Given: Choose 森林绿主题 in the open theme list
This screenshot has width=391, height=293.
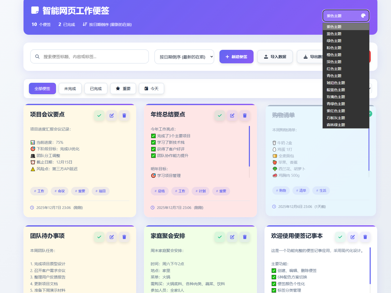Looking at the screenshot, I should tap(336, 125).
